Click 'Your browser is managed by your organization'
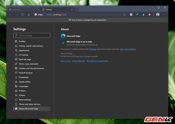Image resolution: width=175 pixels, height=124 pixels. tap(89, 20)
